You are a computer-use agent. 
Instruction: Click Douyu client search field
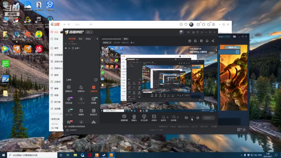point(83,24)
